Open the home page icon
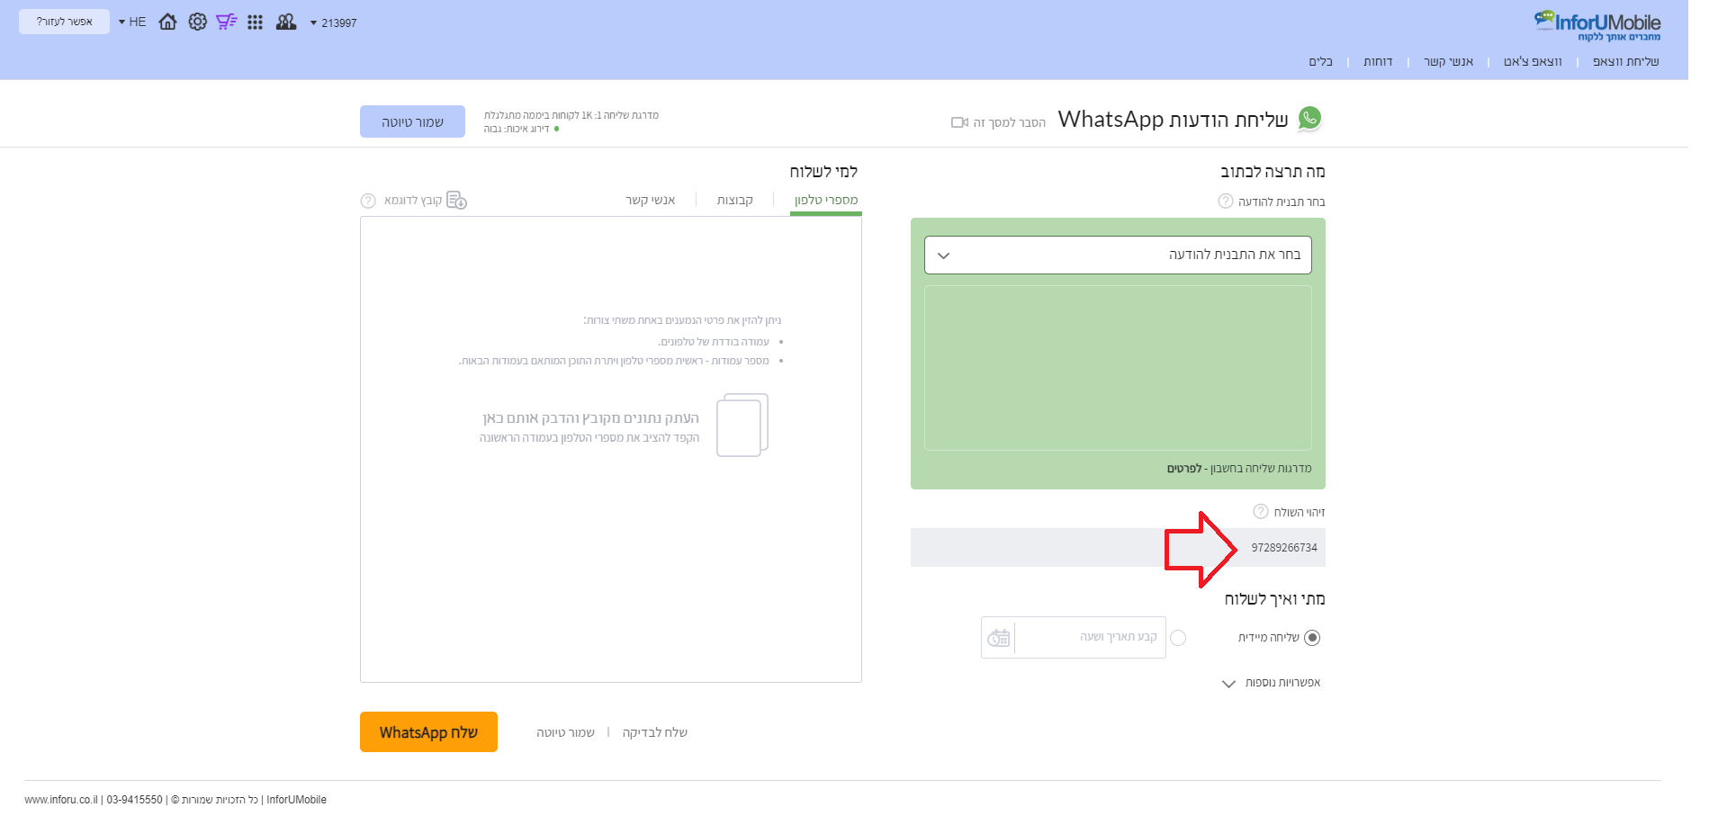This screenshot has width=1709, height=816. (167, 22)
